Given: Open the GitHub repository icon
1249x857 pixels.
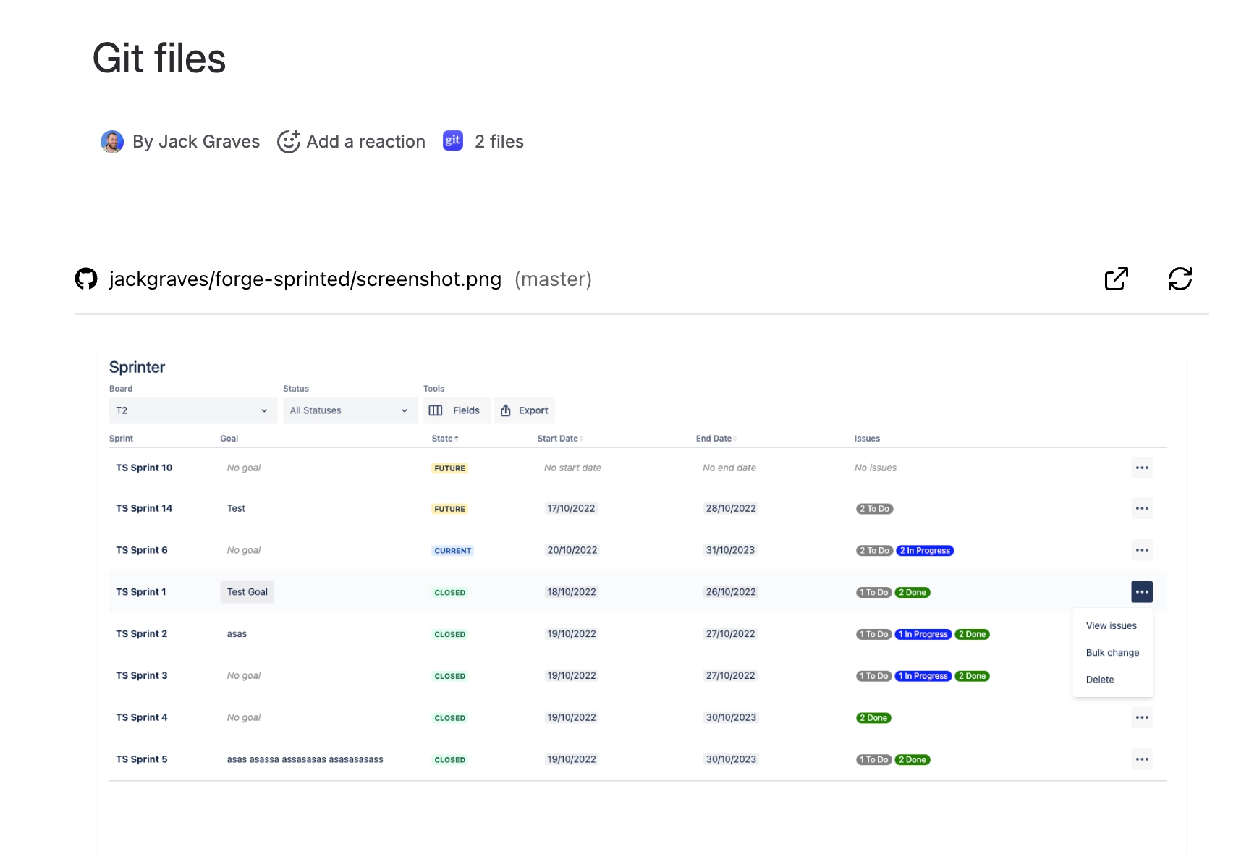Looking at the screenshot, I should click(85, 279).
